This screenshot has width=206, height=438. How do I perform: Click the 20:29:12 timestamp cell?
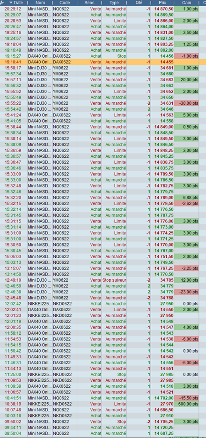pos(13,9)
